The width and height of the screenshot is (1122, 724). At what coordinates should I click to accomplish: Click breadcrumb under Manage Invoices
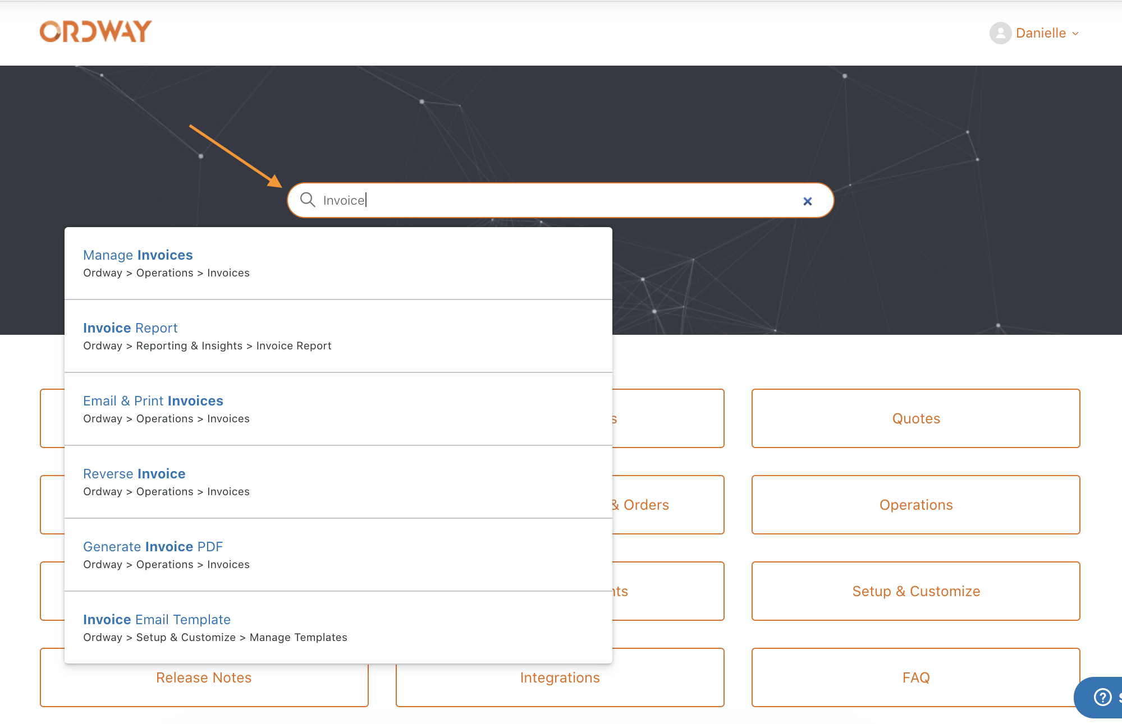pos(166,273)
